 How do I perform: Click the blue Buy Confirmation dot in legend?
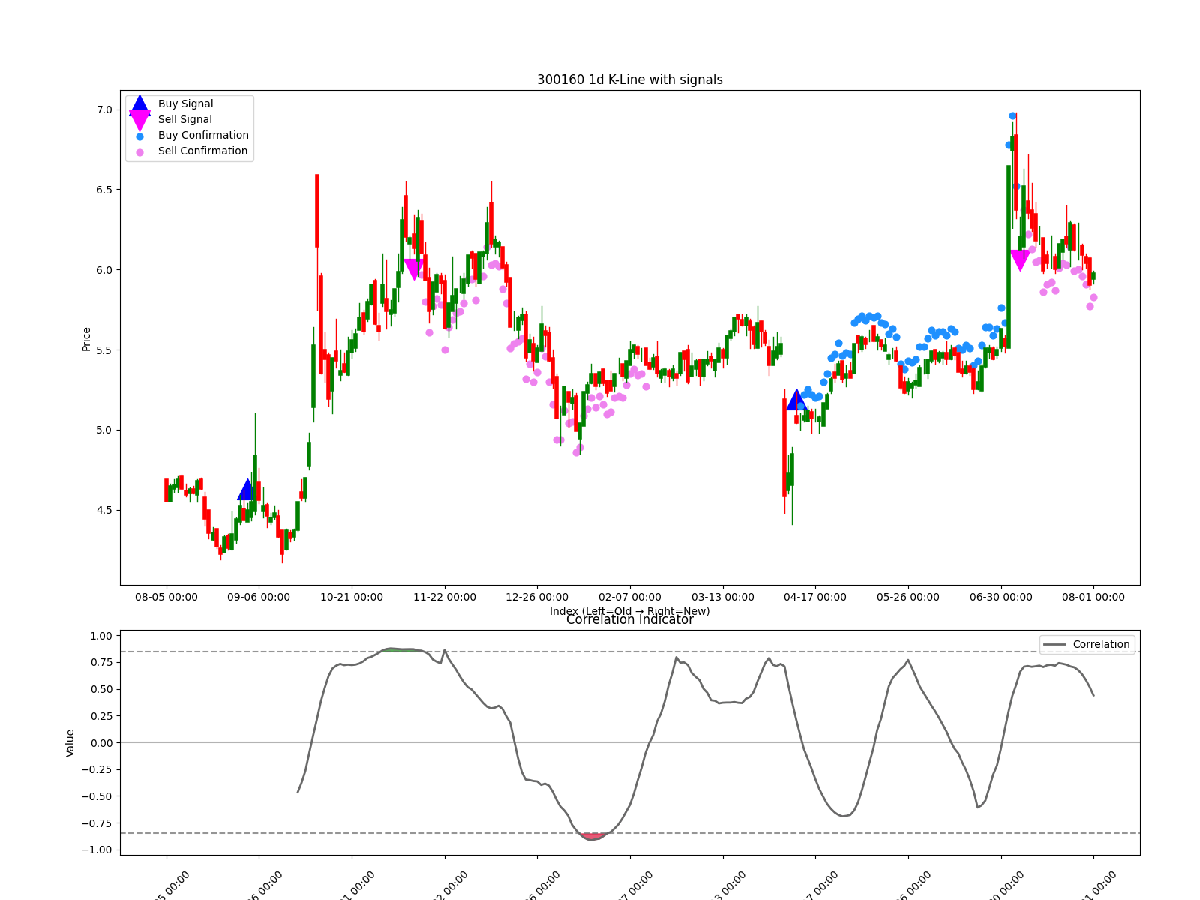139,136
